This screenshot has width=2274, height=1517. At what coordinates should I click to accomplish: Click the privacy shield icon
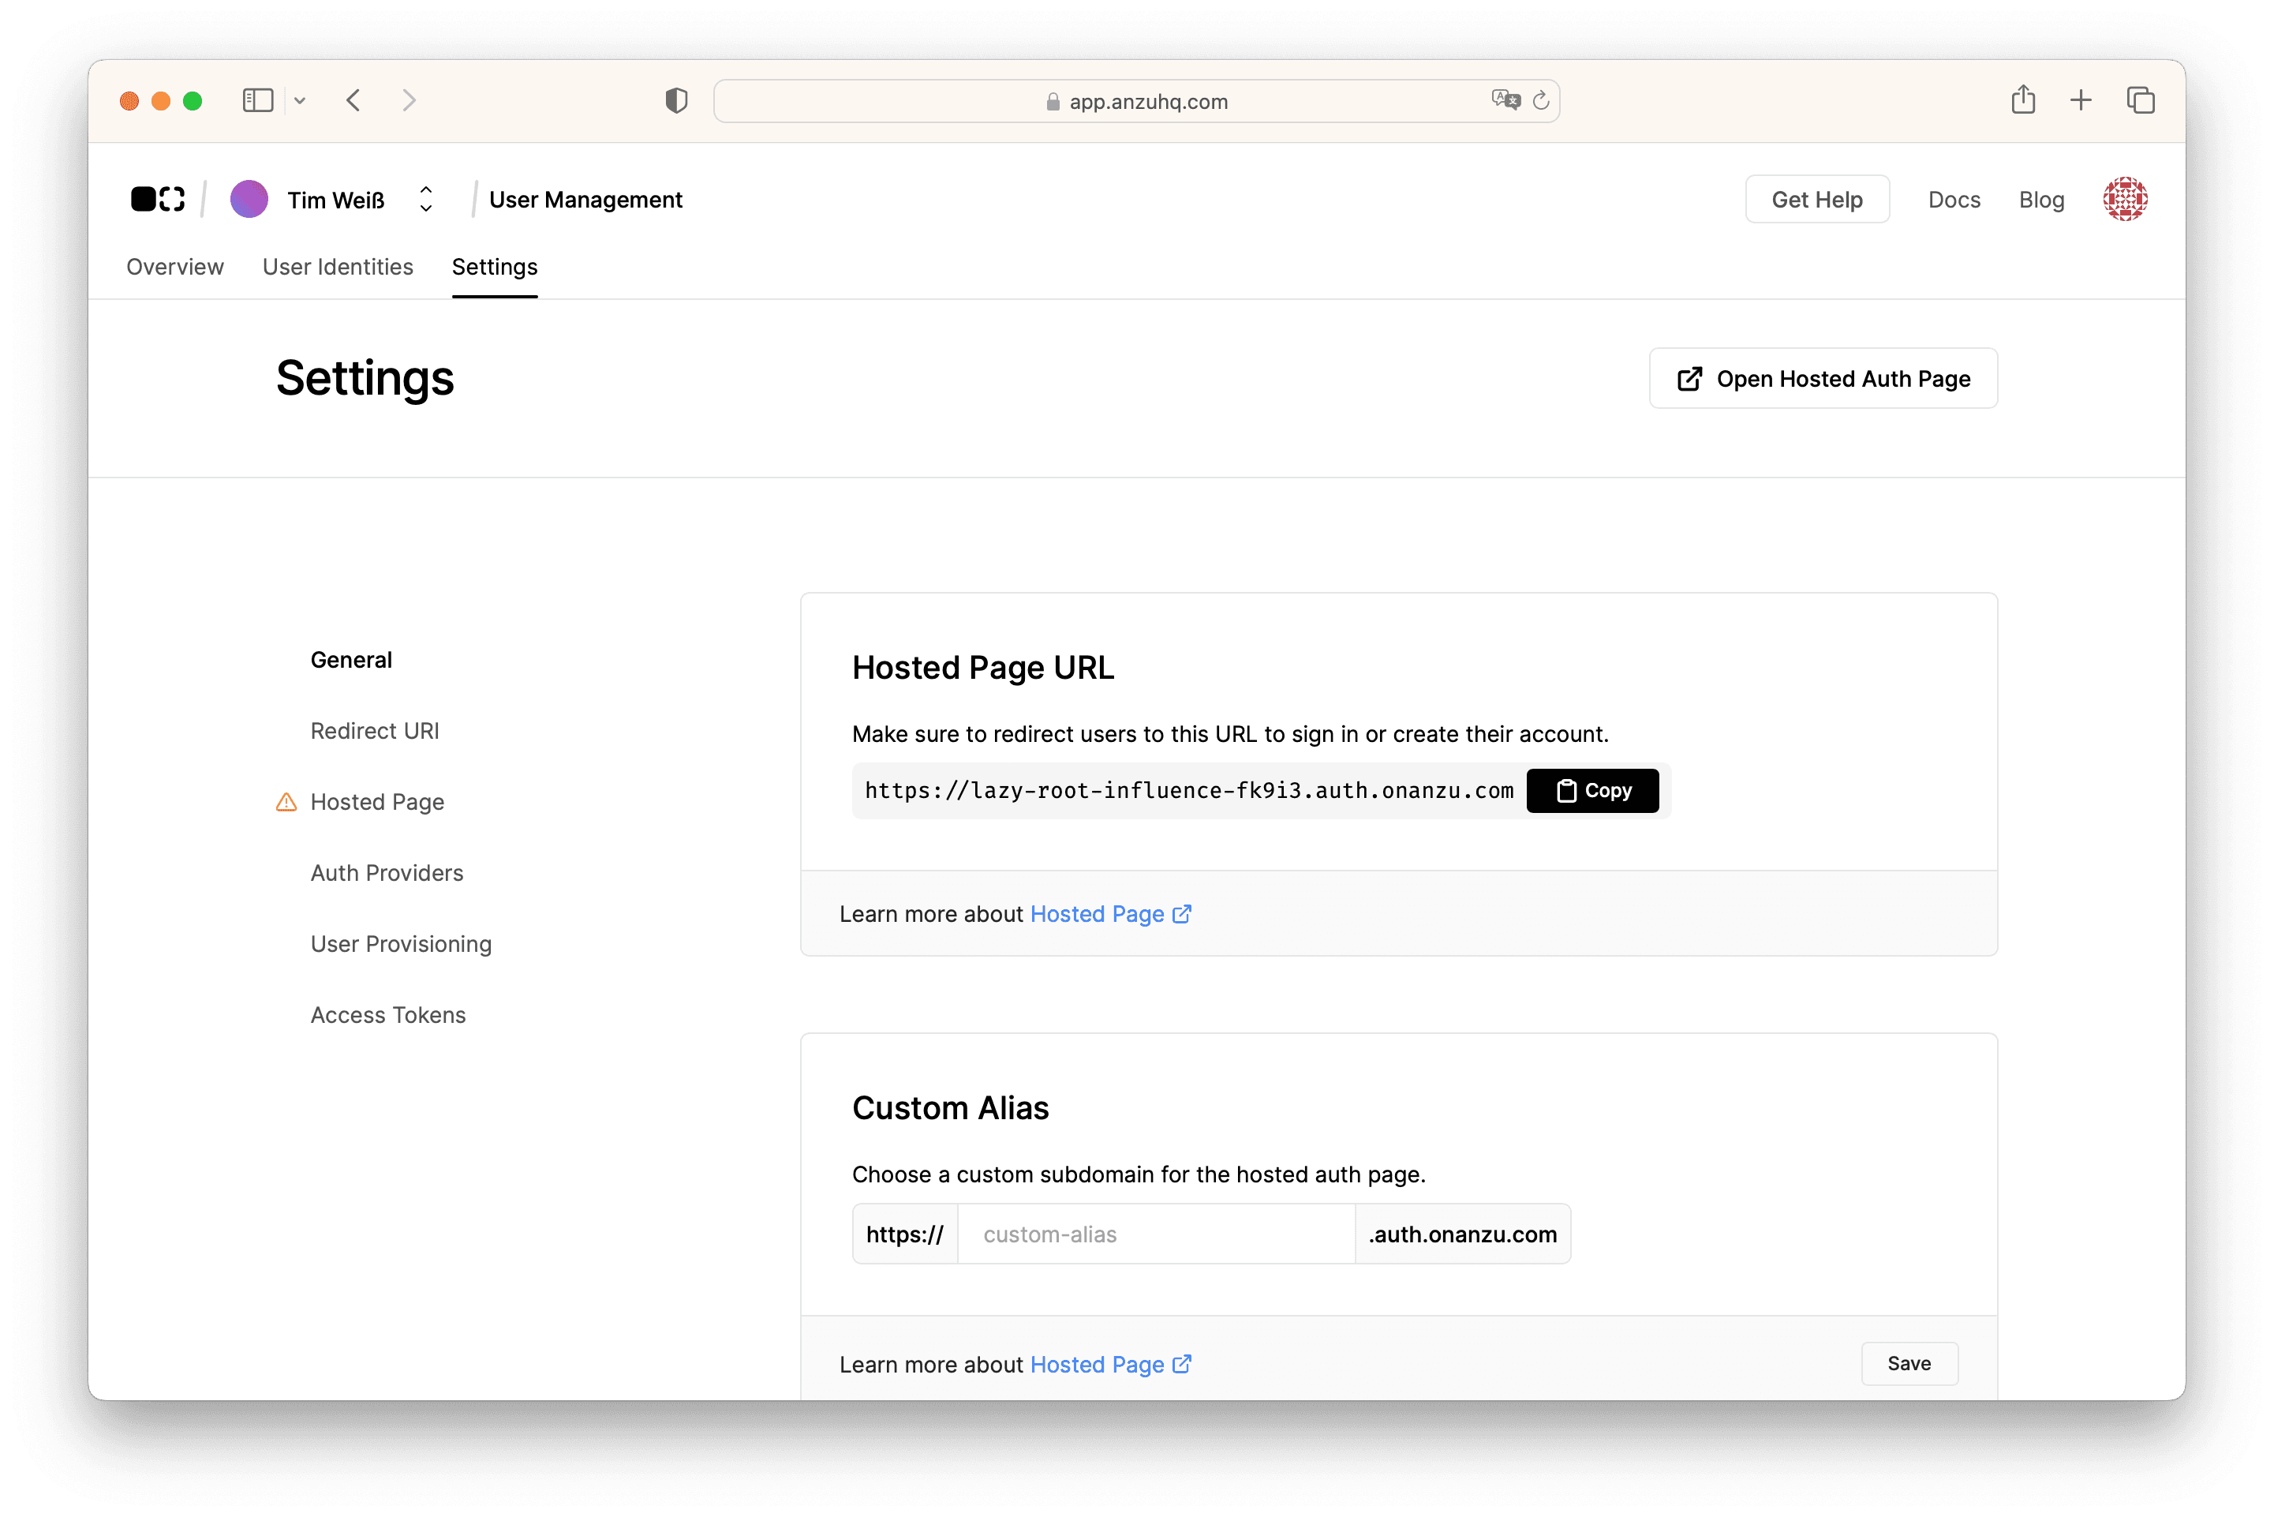pyautogui.click(x=676, y=100)
